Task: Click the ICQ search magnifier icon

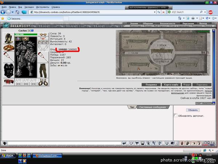Action: point(201,12)
